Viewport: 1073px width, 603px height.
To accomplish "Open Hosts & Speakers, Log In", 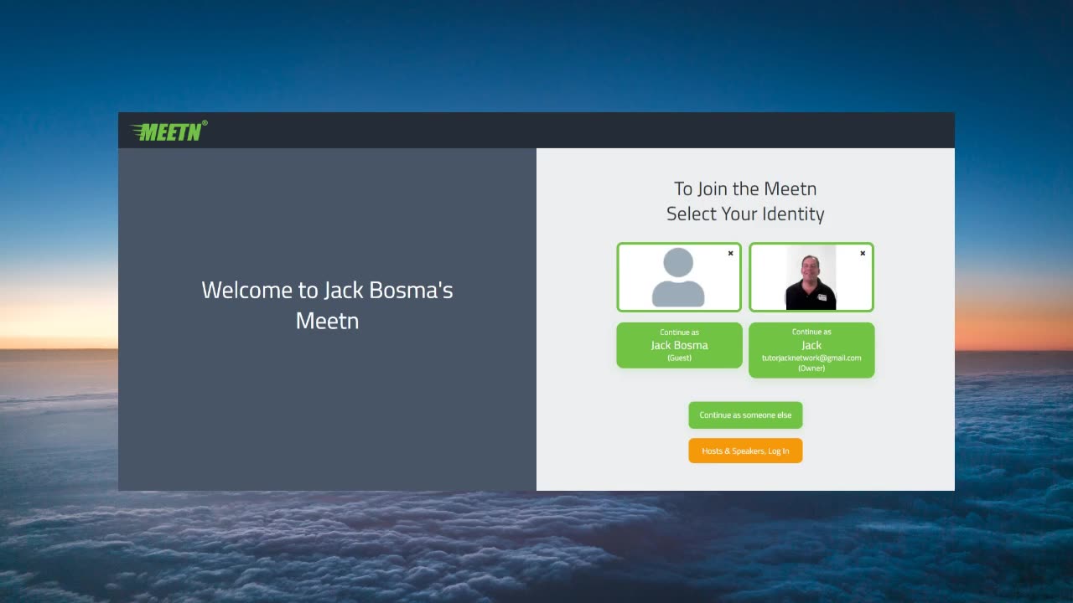I will click(x=745, y=451).
